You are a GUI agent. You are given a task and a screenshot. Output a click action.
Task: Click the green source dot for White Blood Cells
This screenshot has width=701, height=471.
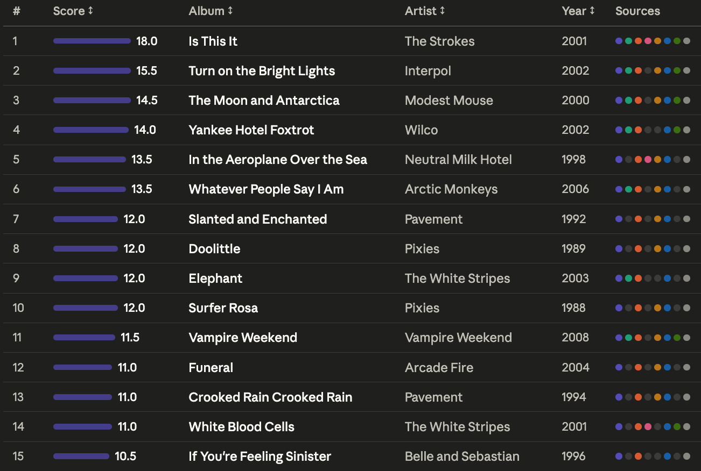tap(677, 426)
